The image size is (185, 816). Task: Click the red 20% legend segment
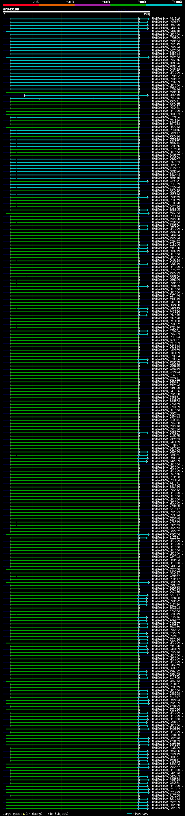21,5
